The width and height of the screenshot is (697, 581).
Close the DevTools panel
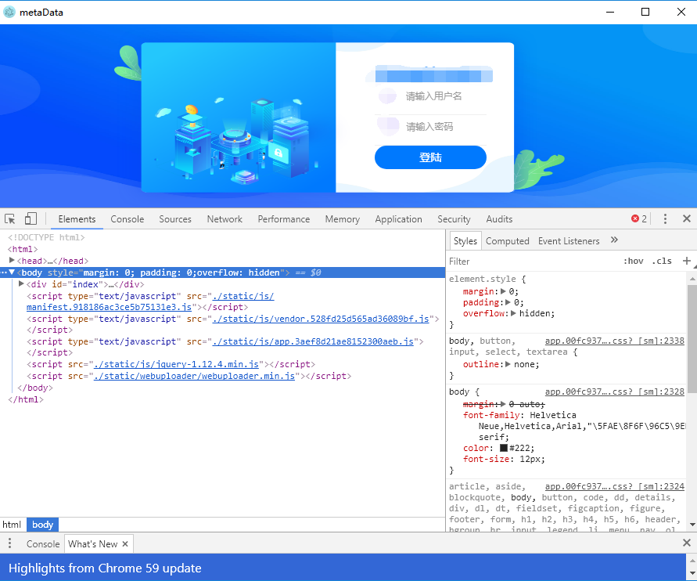[x=686, y=218]
